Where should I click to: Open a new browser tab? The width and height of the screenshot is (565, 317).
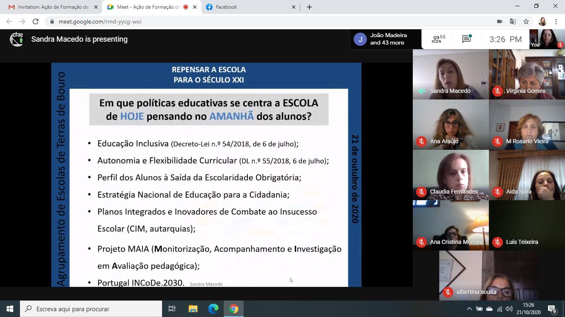click(309, 7)
